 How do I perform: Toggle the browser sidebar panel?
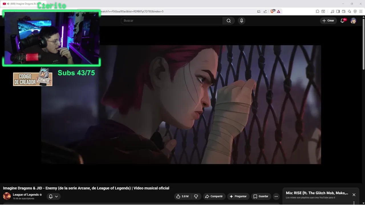click(338, 11)
